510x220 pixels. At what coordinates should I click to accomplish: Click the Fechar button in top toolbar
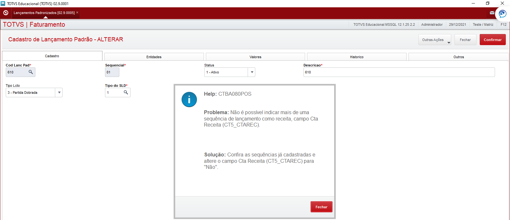tap(465, 40)
